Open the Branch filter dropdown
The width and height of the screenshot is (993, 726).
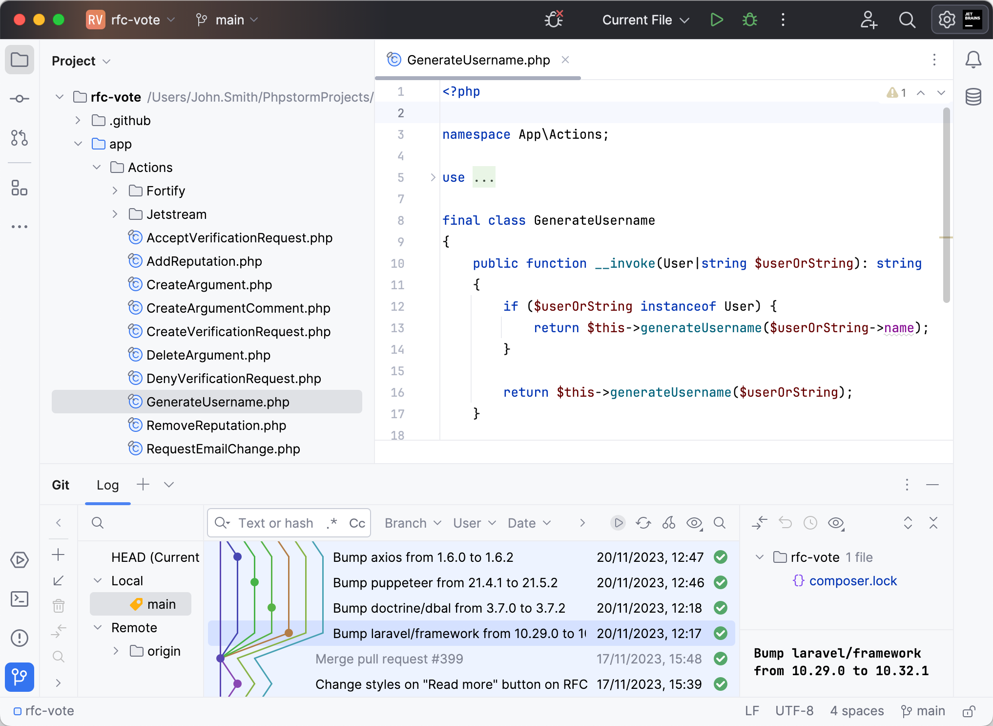click(413, 523)
